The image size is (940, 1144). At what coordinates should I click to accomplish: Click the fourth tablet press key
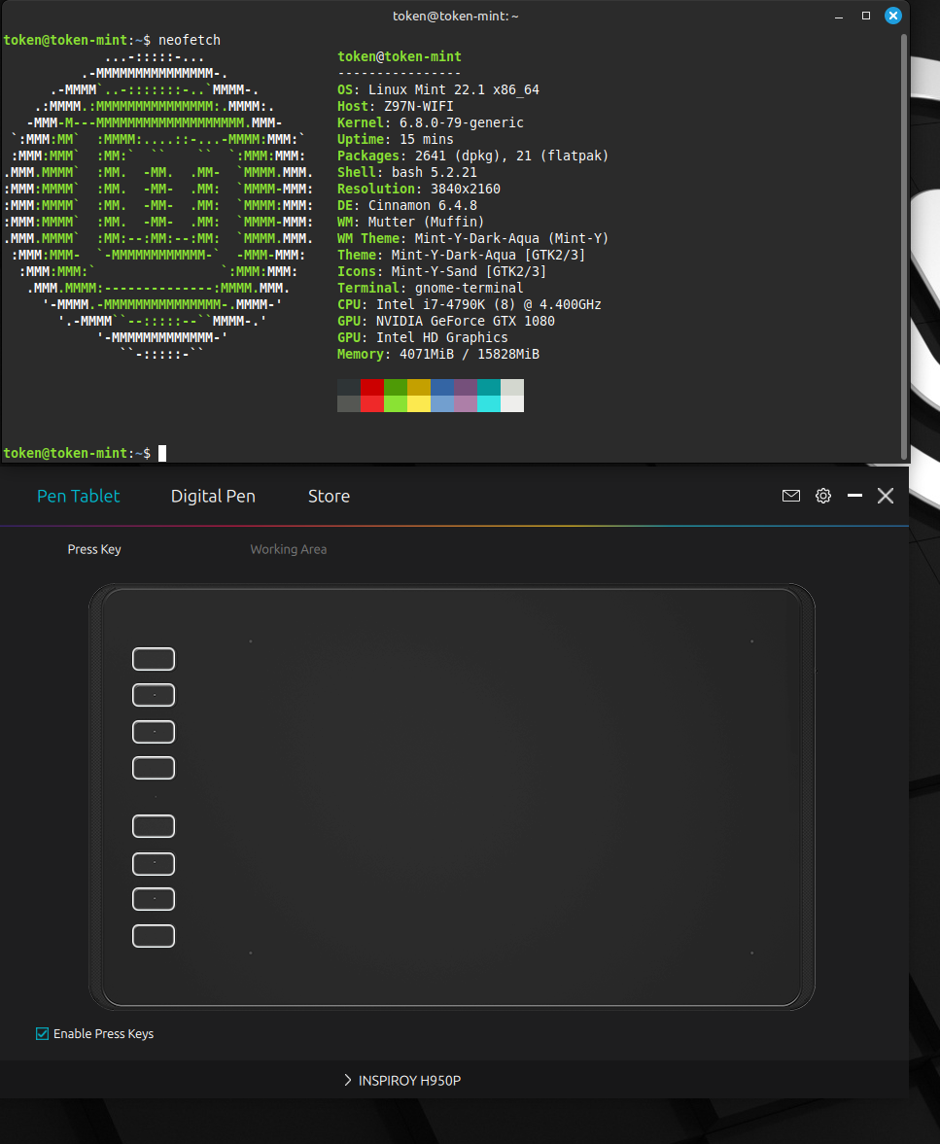tap(154, 768)
